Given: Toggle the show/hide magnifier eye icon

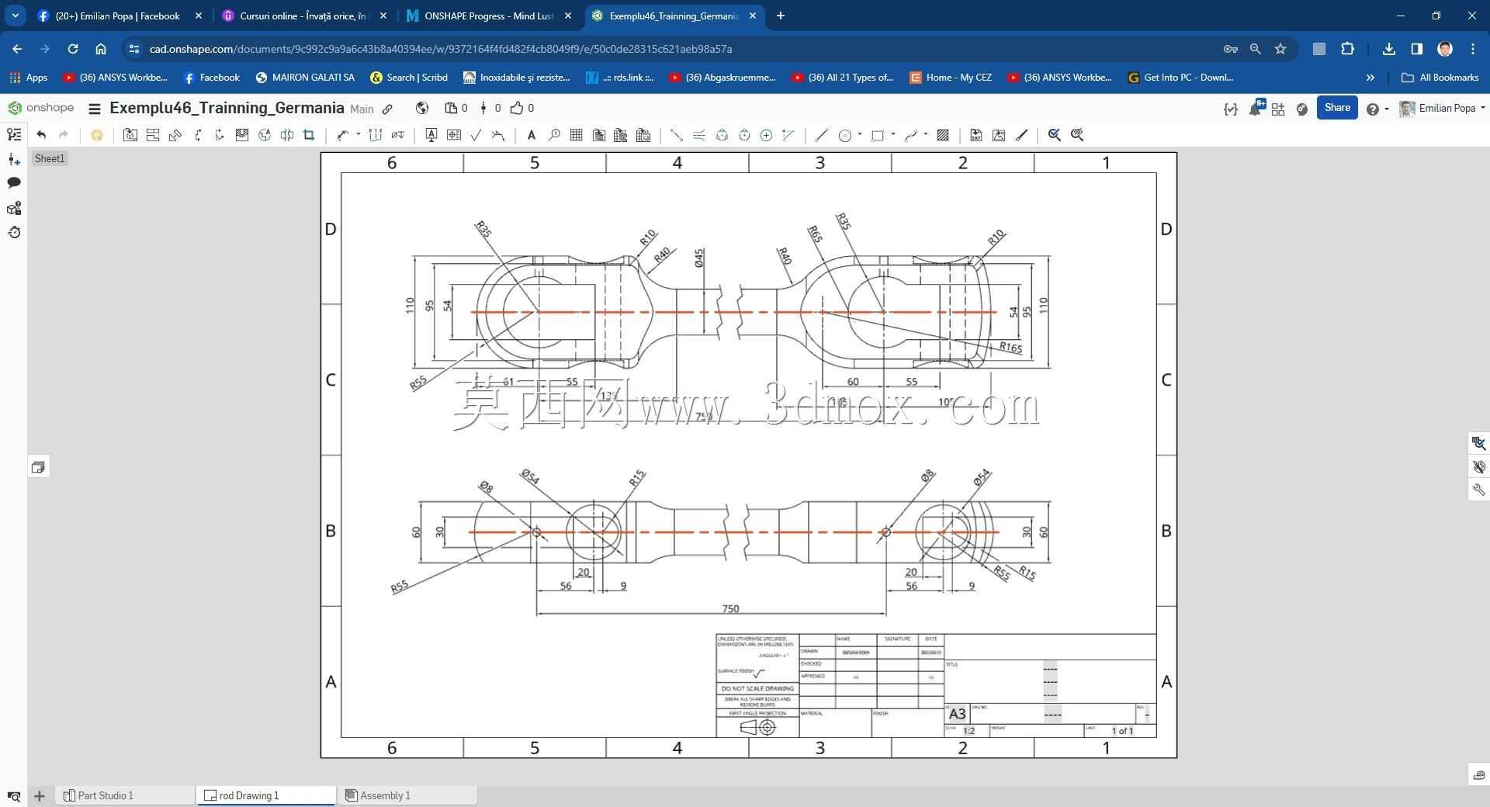Looking at the screenshot, I should tap(1077, 135).
